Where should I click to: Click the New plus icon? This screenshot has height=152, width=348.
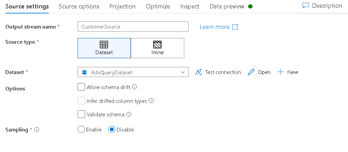point(281,72)
